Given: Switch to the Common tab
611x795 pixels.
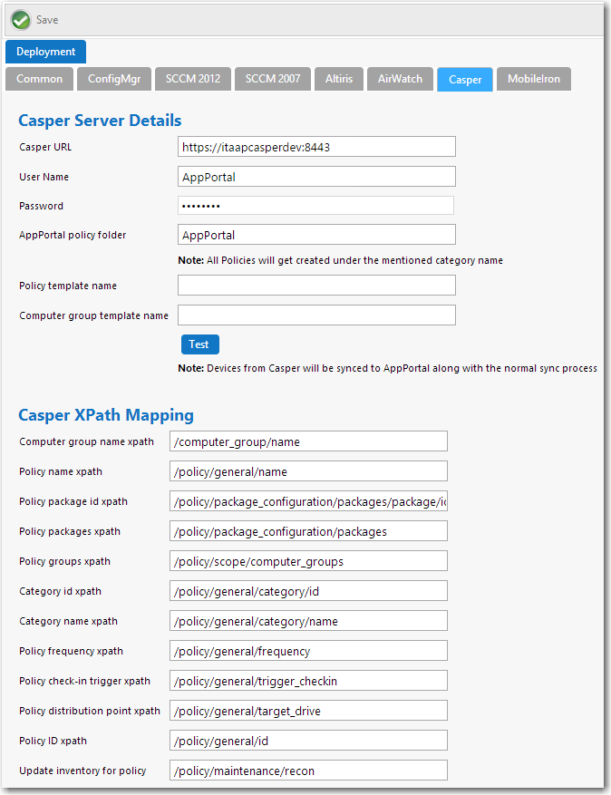Looking at the screenshot, I should click(x=40, y=79).
